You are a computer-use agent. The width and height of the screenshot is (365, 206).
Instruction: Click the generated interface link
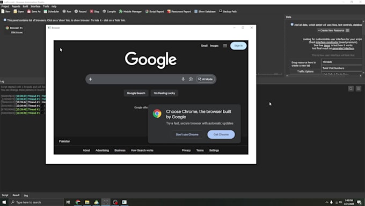[343, 48]
